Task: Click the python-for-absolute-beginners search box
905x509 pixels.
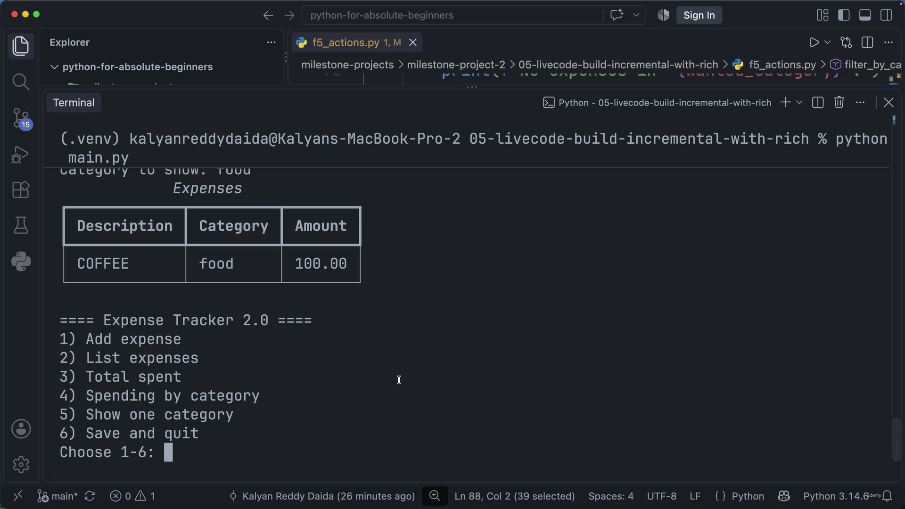Action: 452,15
